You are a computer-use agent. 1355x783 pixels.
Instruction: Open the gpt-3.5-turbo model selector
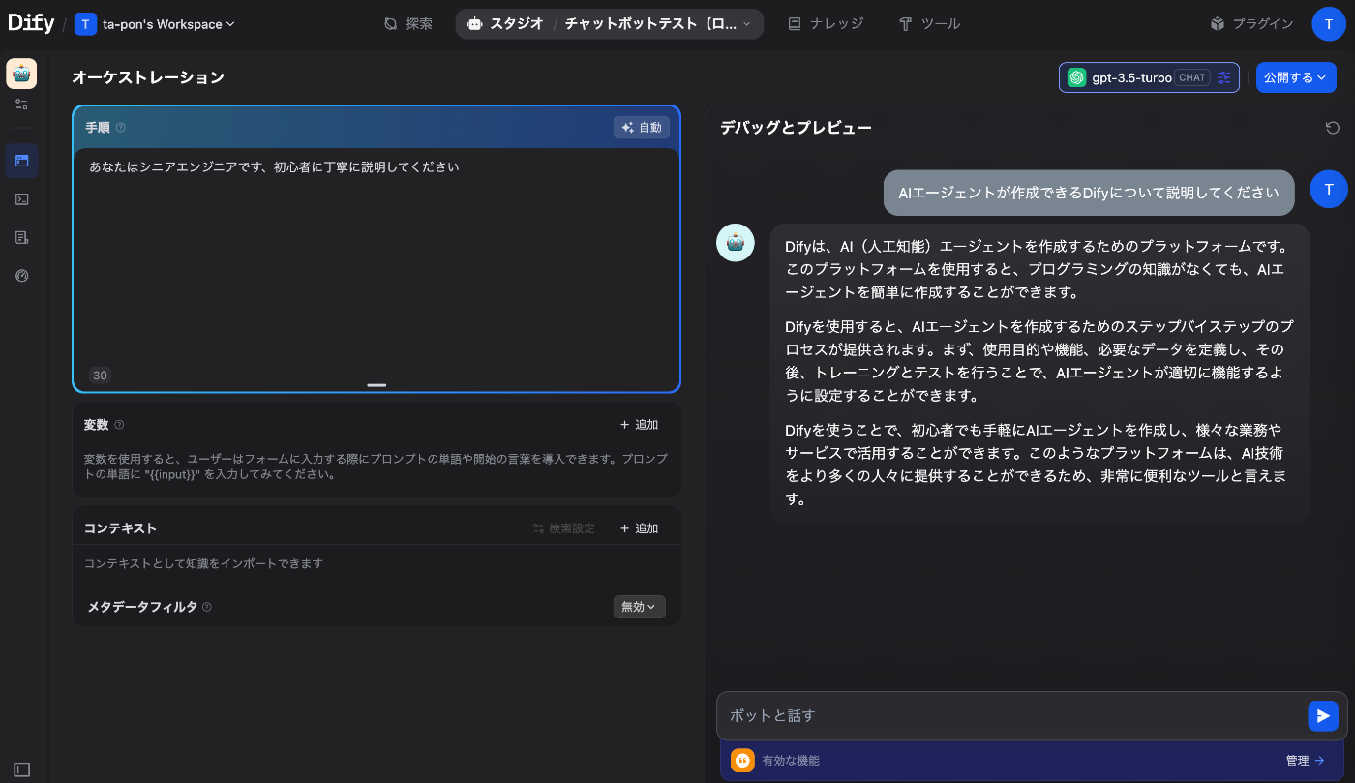tap(1149, 77)
